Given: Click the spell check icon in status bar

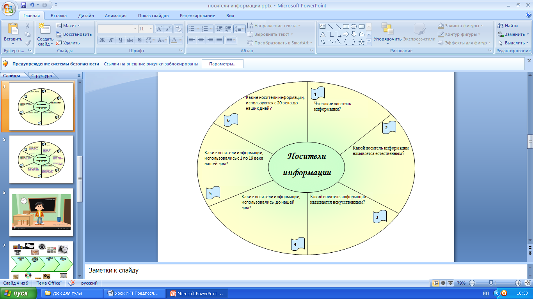Looking at the screenshot, I should [71, 283].
